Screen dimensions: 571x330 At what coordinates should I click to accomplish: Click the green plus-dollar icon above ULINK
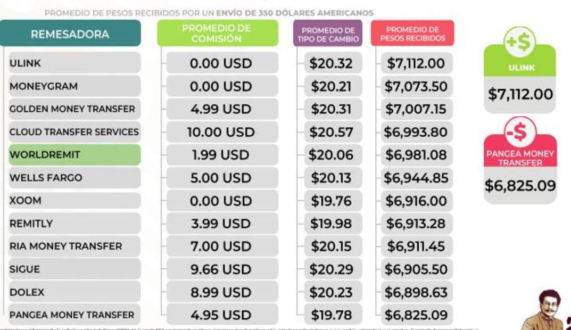(x=519, y=42)
